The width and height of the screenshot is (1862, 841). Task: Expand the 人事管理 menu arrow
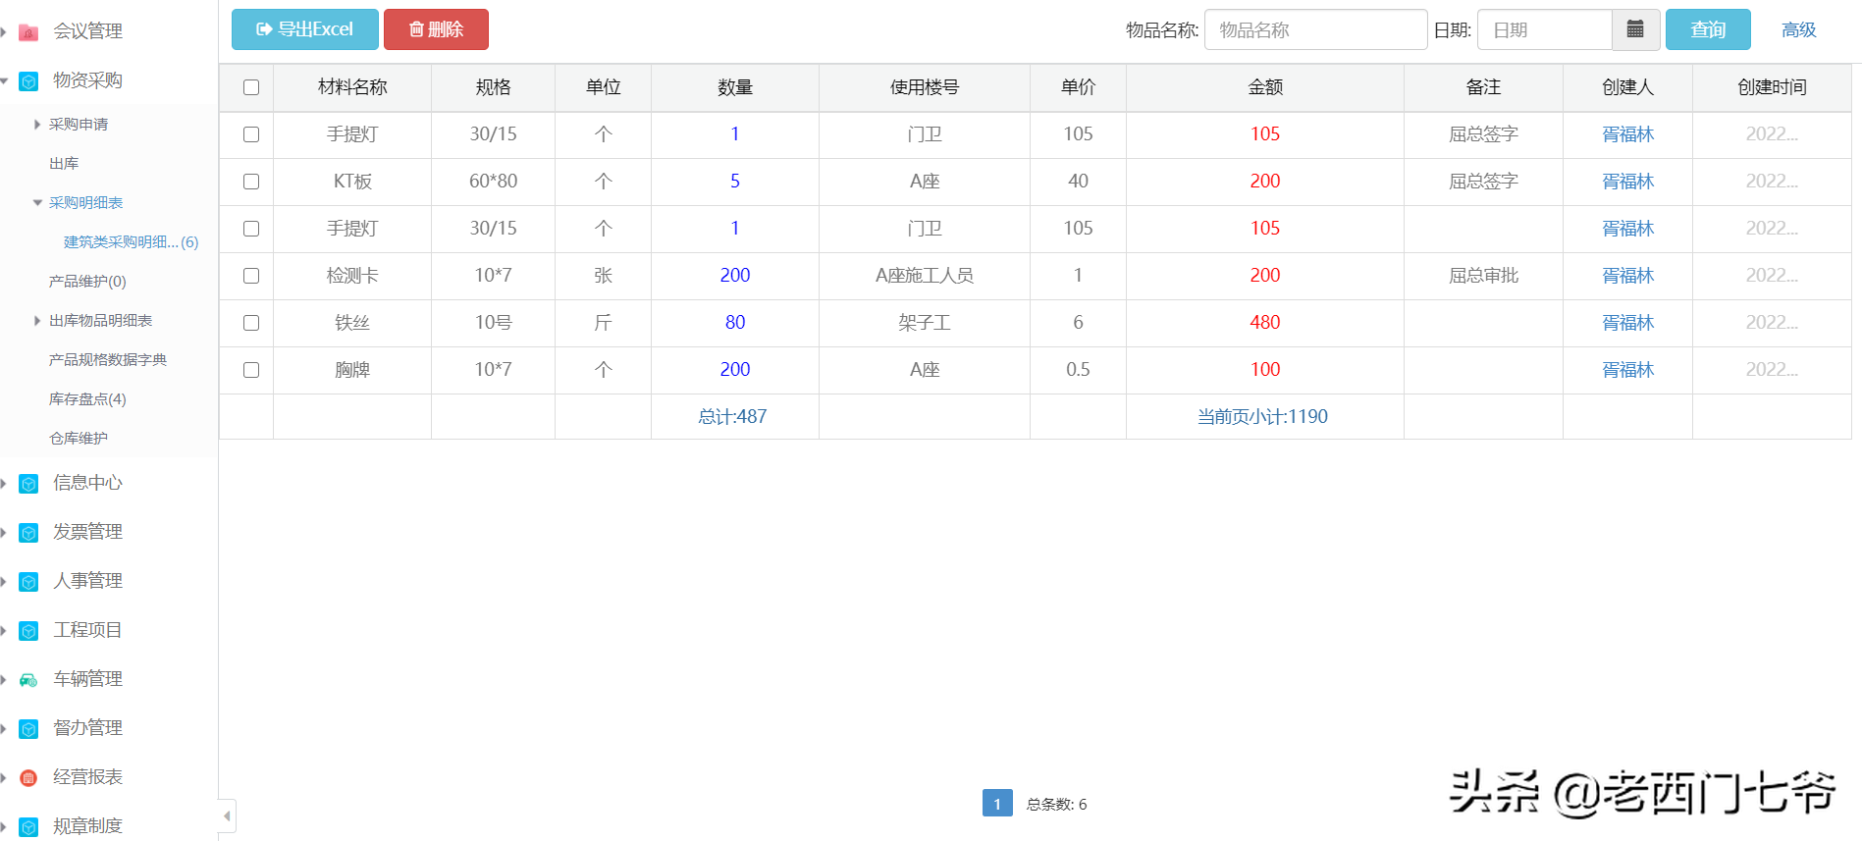coord(4,582)
